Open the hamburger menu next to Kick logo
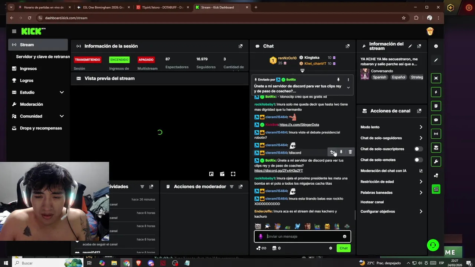Image resolution: width=475 pixels, height=267 pixels. coord(14,32)
